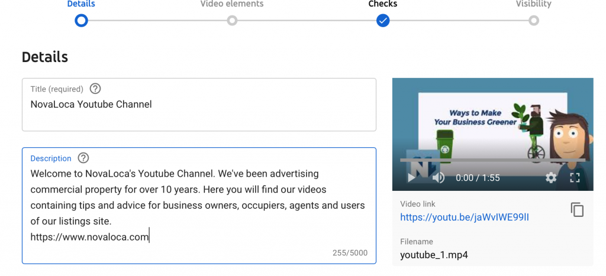Click the filename youtube_1.mp4
This screenshot has width=606, height=276.
coord(434,255)
